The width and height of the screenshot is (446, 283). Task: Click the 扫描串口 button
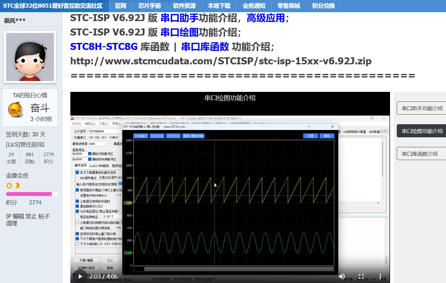80,137
